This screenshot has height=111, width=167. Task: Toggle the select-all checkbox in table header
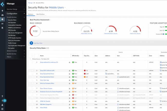[x=32, y=55]
